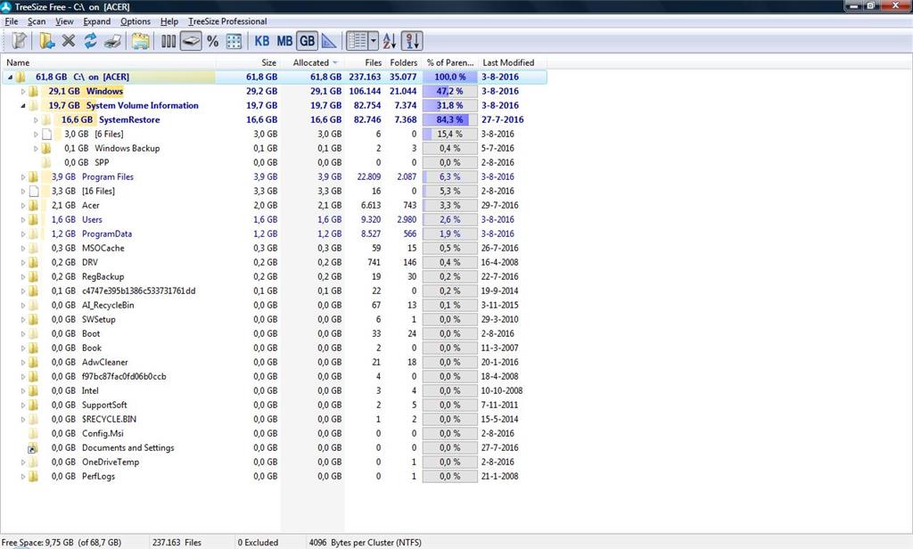
Task: Click the gray X stop-scan icon
Action: [x=69, y=41]
